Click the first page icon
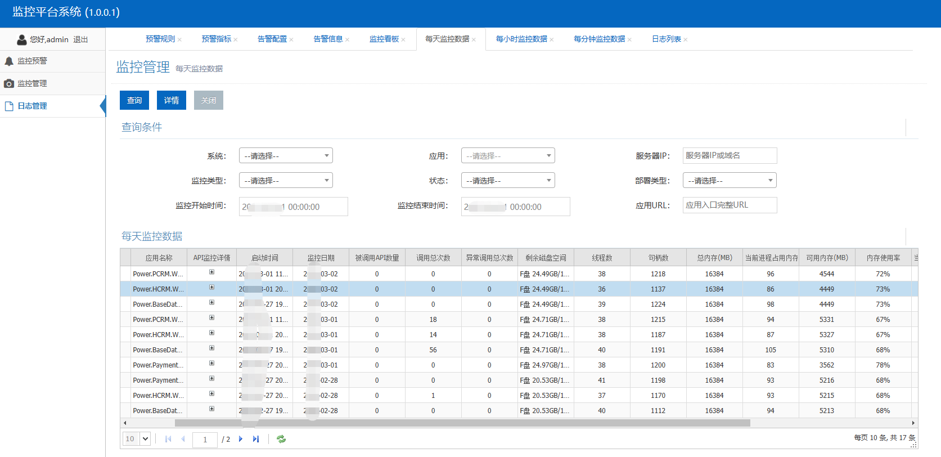Screen dimensions: 941x457 click(168, 439)
